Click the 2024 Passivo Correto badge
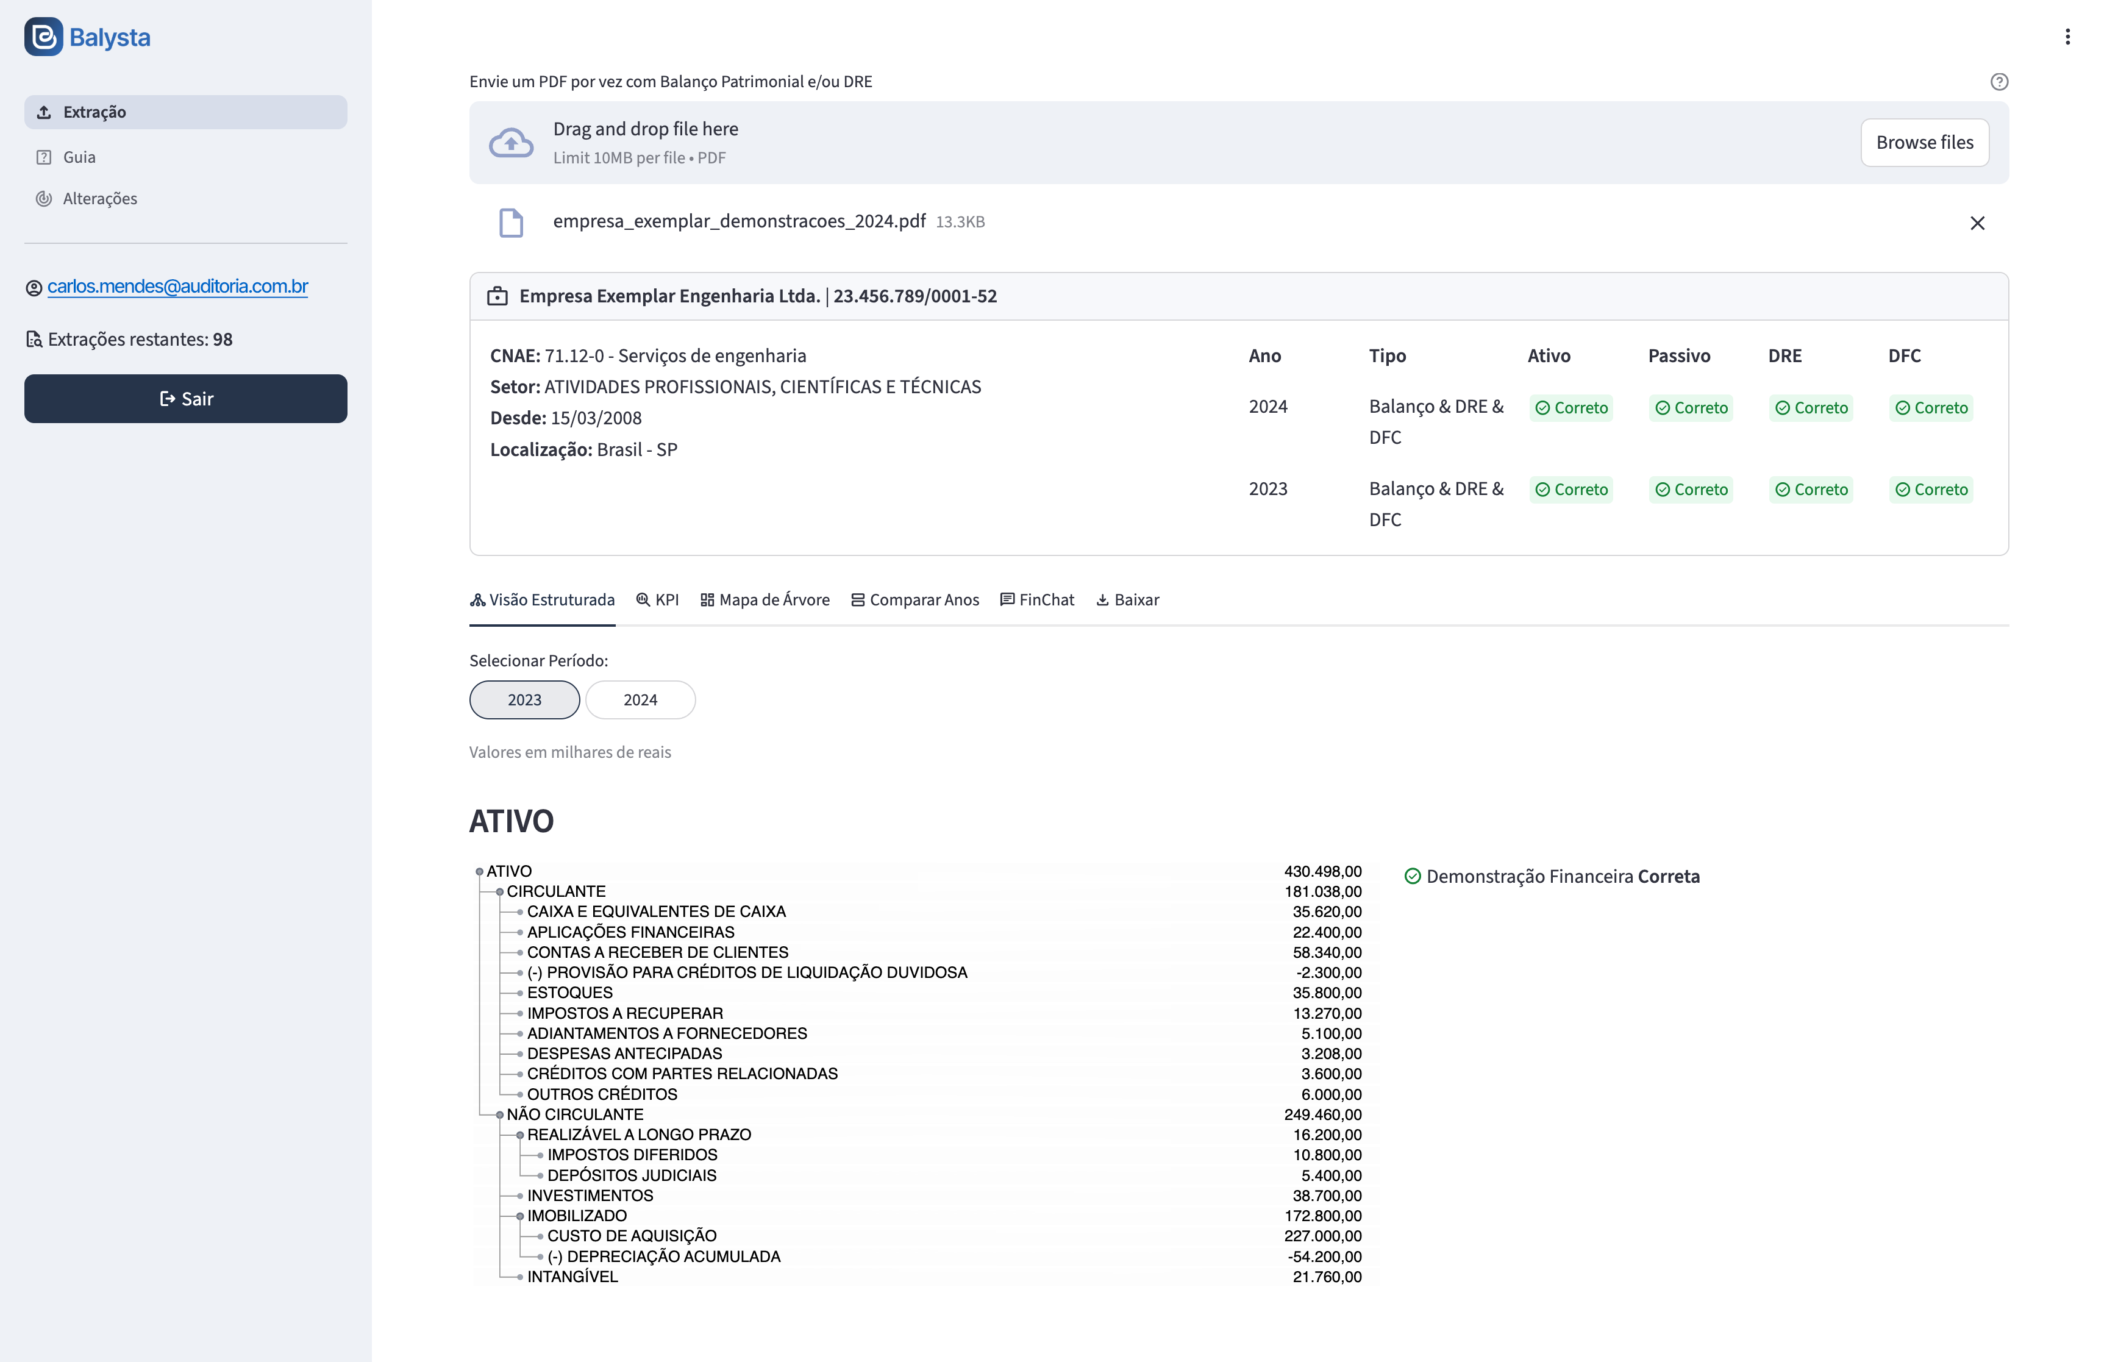 [1691, 408]
